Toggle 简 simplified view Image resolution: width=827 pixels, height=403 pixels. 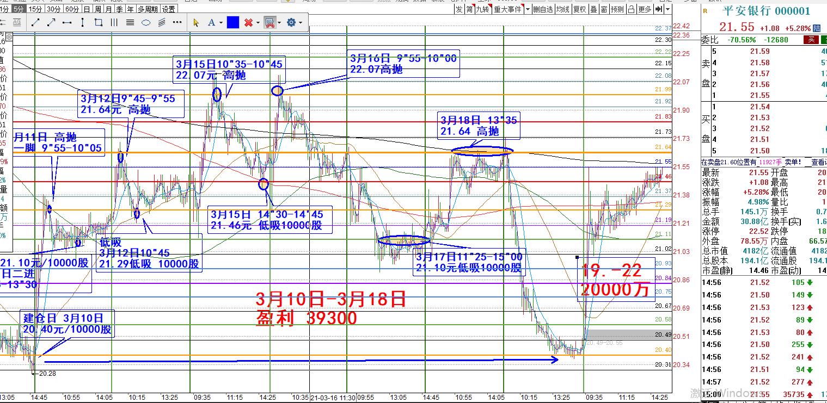coord(469,9)
